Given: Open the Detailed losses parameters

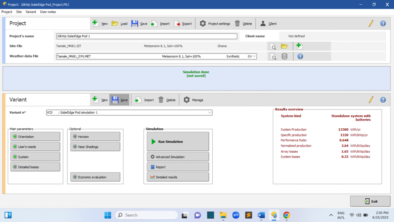Looking at the screenshot, I should pyautogui.click(x=35, y=167).
